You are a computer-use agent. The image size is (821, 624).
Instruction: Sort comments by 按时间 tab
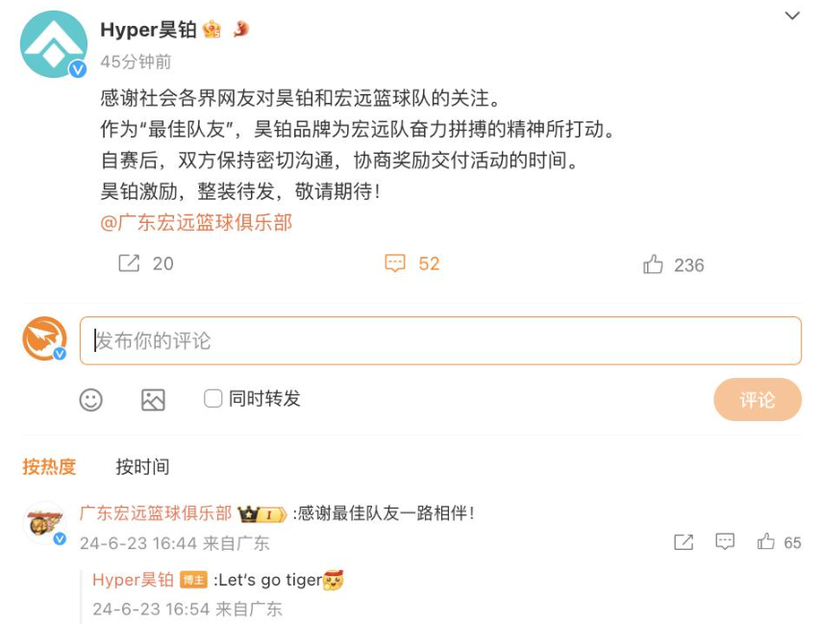[142, 466]
